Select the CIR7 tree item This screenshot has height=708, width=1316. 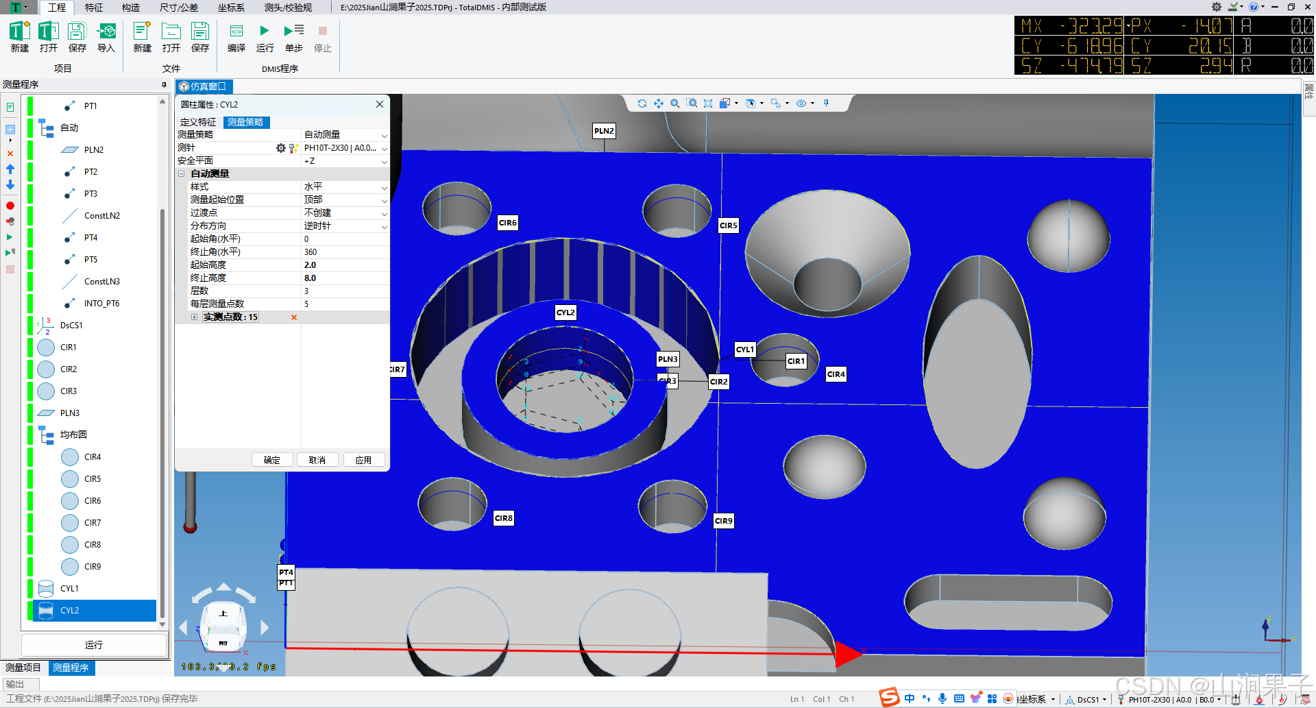[93, 523]
